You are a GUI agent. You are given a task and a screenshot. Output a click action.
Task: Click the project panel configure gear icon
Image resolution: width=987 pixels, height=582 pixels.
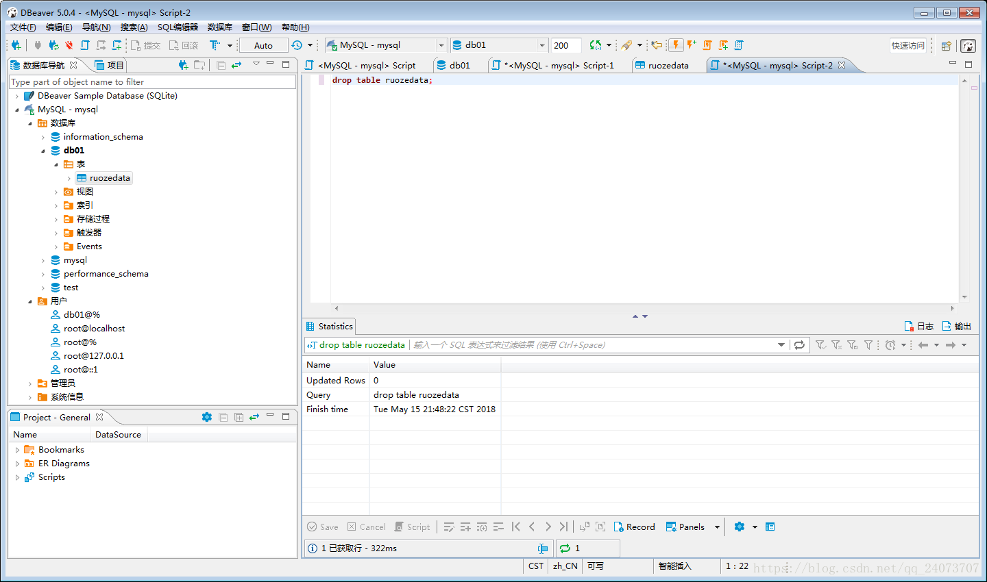coord(207,417)
